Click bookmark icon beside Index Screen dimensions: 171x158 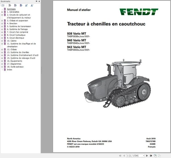pos(5,70)
